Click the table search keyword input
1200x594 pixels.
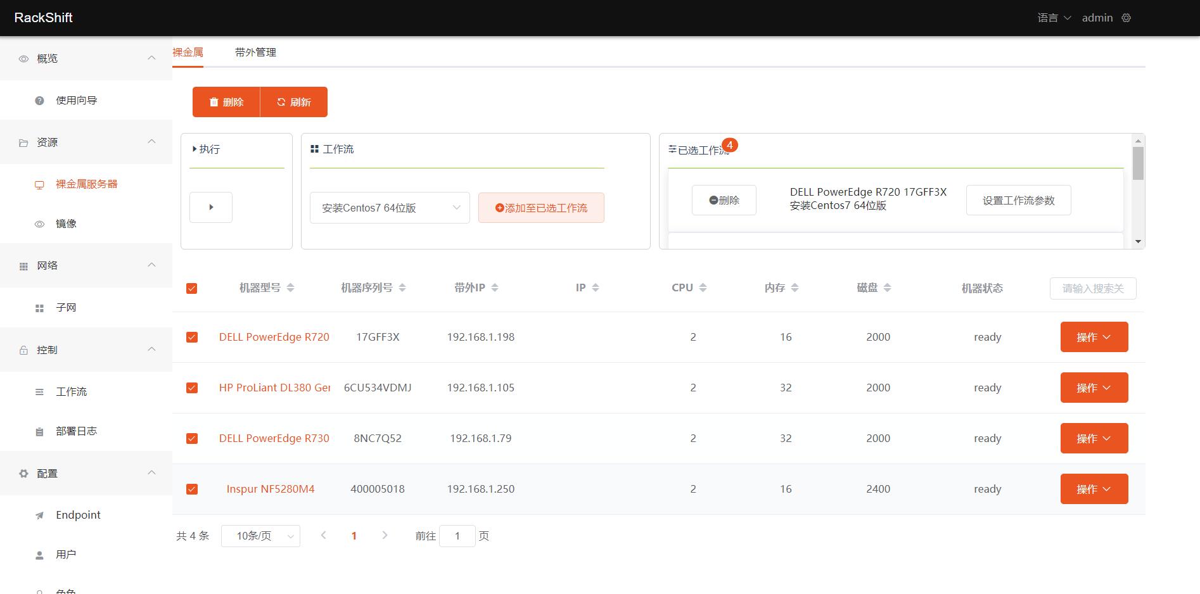[x=1093, y=288]
